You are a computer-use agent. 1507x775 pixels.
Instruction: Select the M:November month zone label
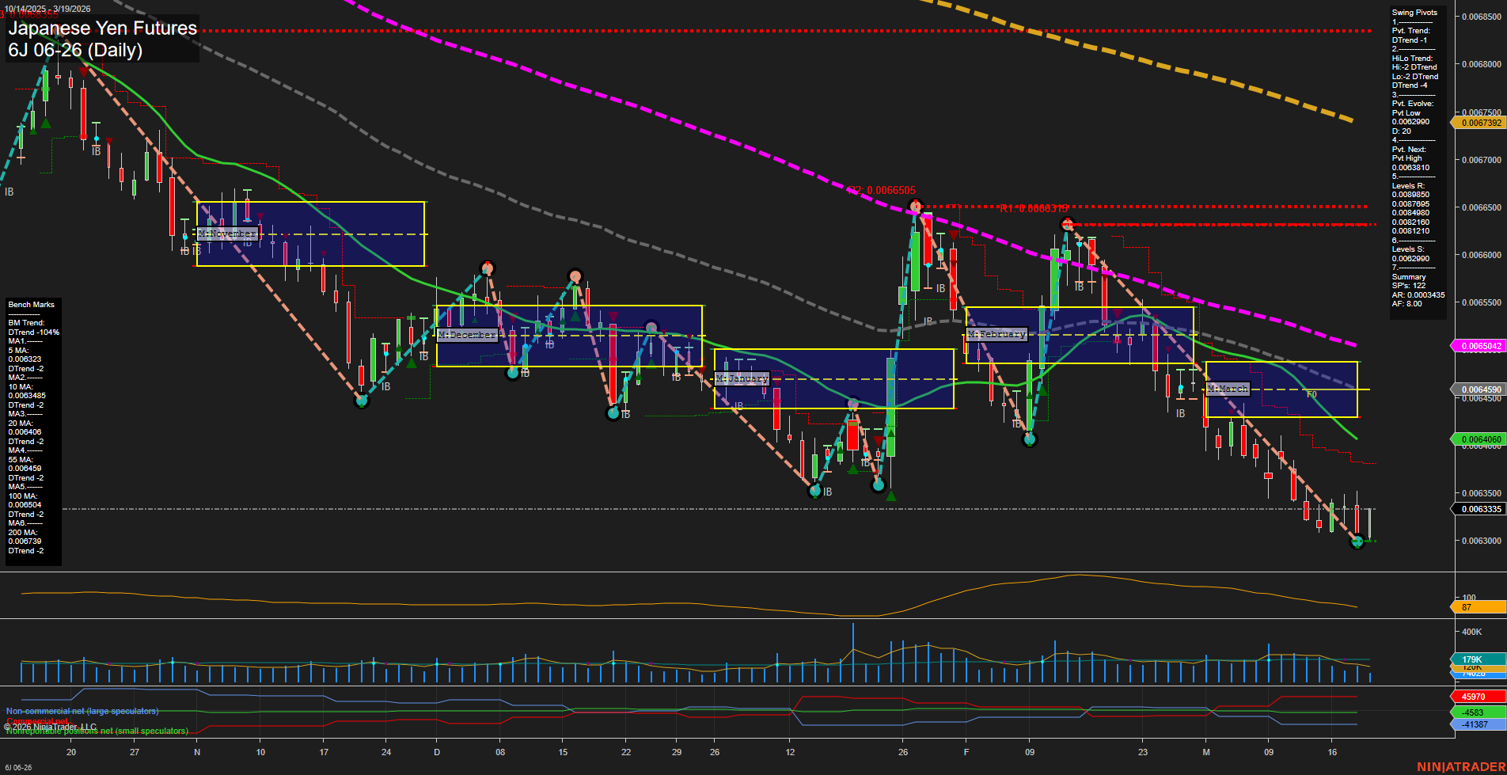[x=229, y=234]
